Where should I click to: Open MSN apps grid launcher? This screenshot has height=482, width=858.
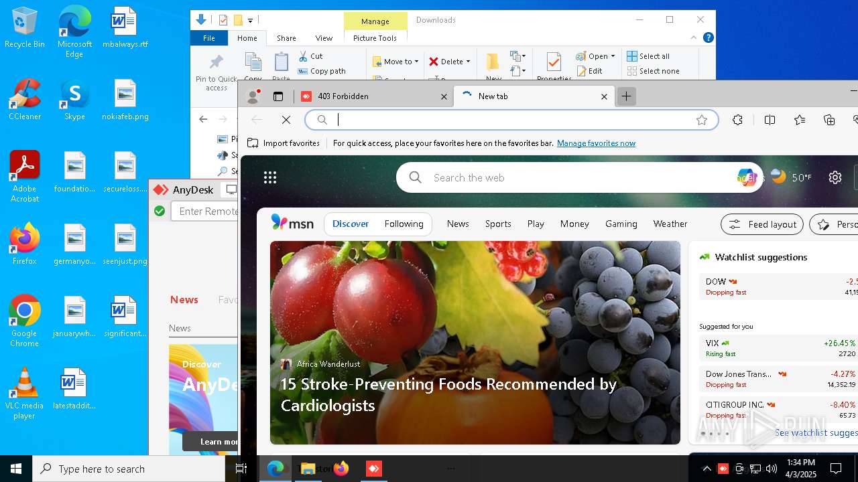point(270,177)
